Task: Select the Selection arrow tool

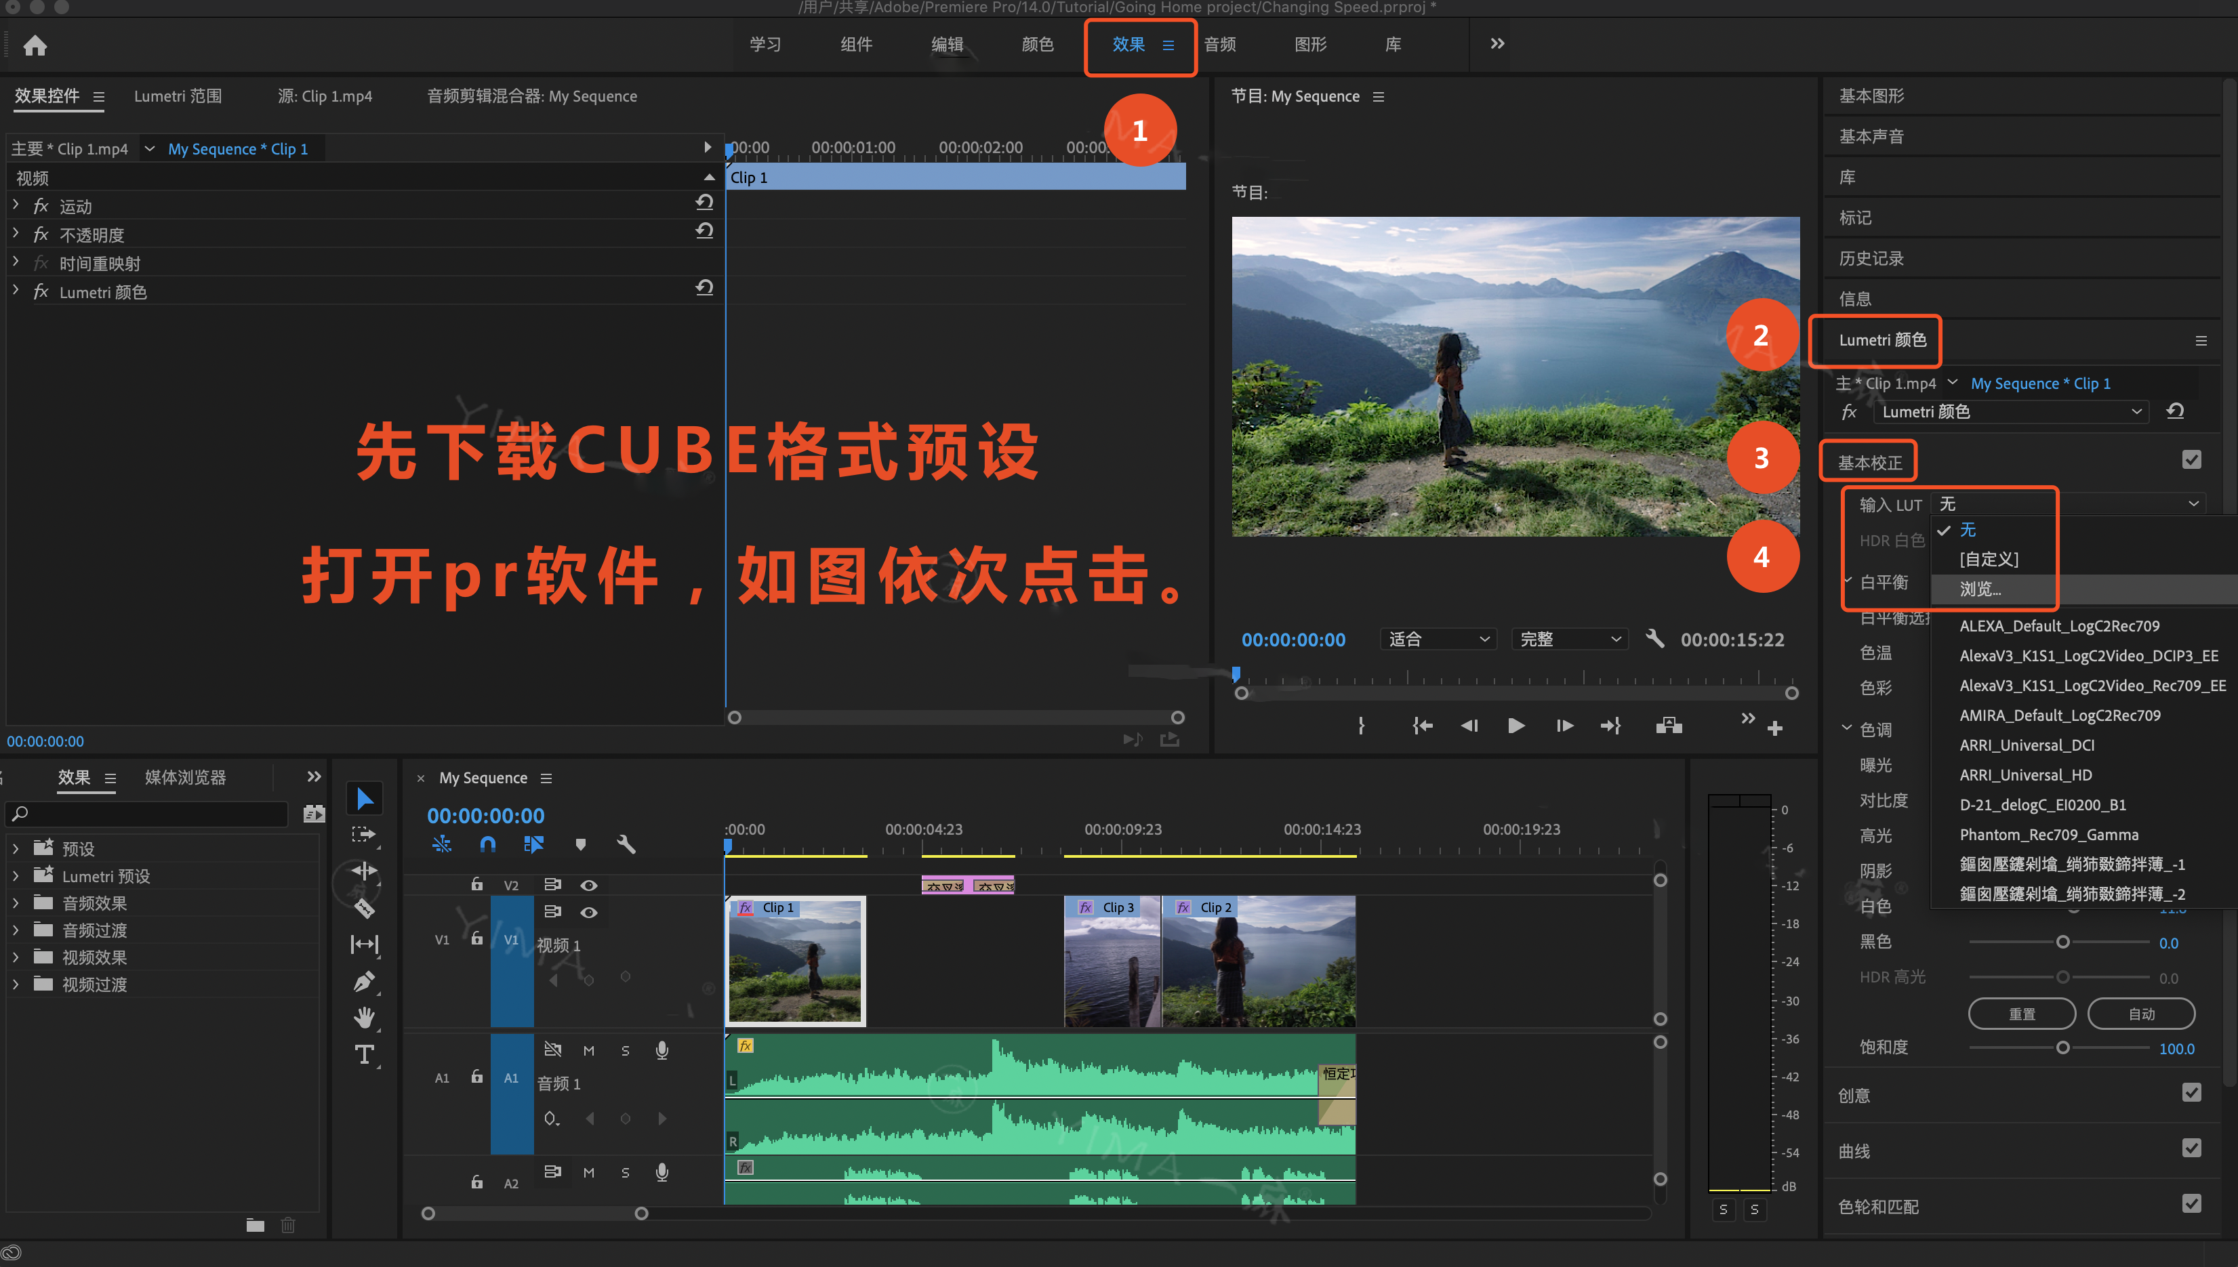Action: coord(365,798)
